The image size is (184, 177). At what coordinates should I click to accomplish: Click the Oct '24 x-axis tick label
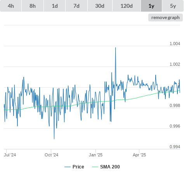tap(51, 155)
